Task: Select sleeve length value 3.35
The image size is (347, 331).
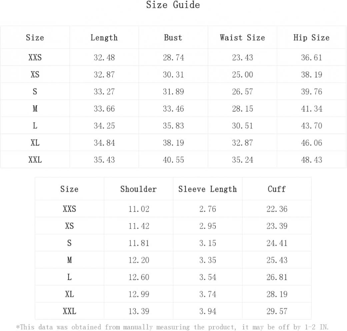Action: (x=208, y=260)
